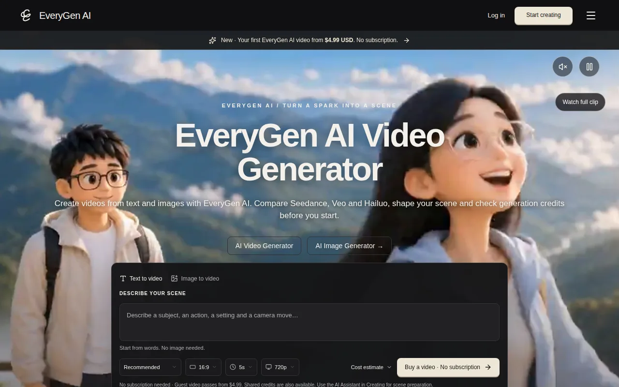Expand the Cost estimate section
Screen dimensions: 619x387
[x=371, y=367]
